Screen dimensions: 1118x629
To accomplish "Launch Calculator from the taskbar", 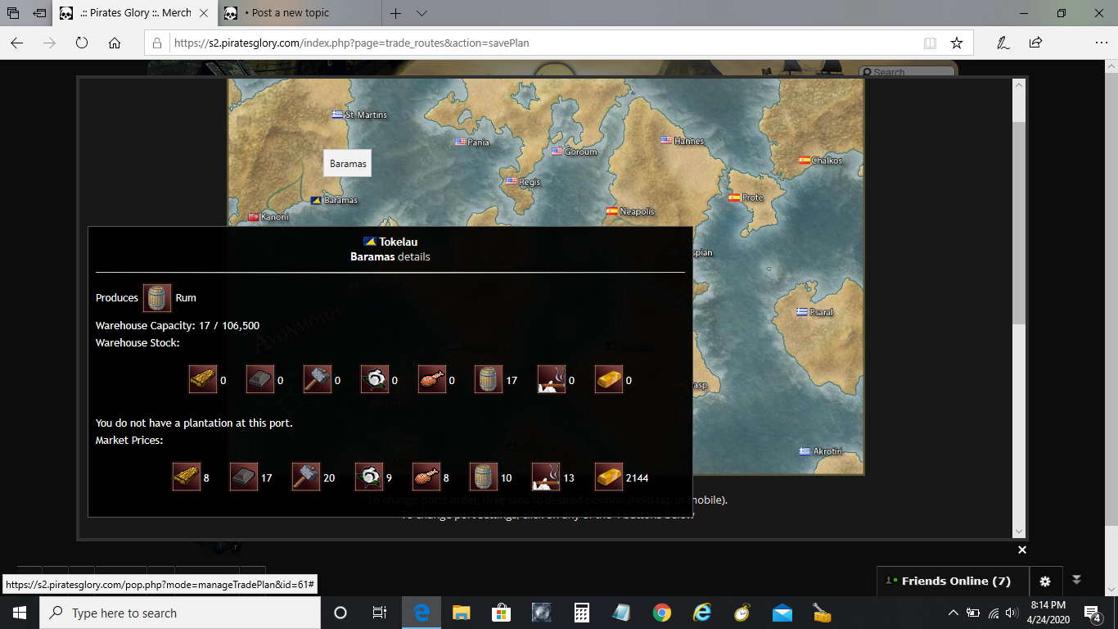I will tap(582, 613).
